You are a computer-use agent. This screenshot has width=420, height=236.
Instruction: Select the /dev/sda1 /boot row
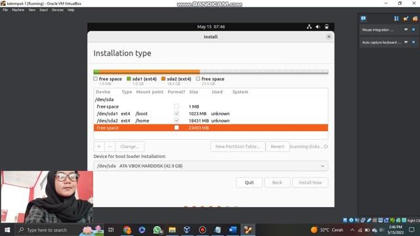point(211,113)
